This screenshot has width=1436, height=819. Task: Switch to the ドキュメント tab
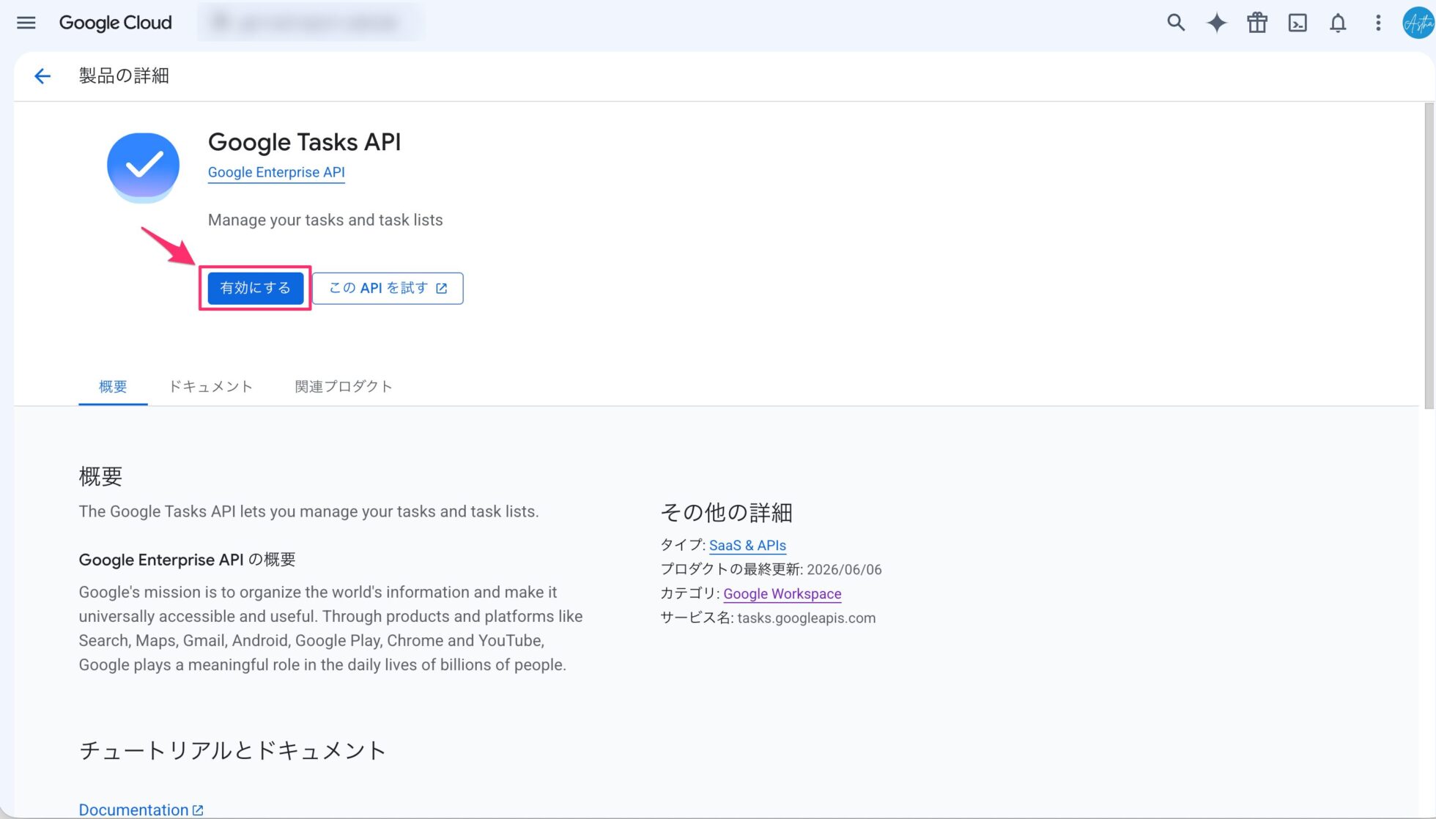(x=211, y=386)
